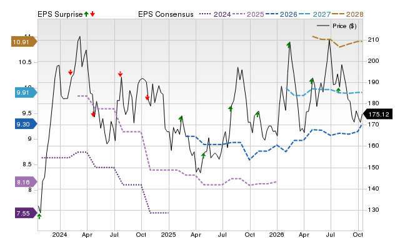
Task: Click the 10.5 label on the EPS axis
Action: pos(25,62)
